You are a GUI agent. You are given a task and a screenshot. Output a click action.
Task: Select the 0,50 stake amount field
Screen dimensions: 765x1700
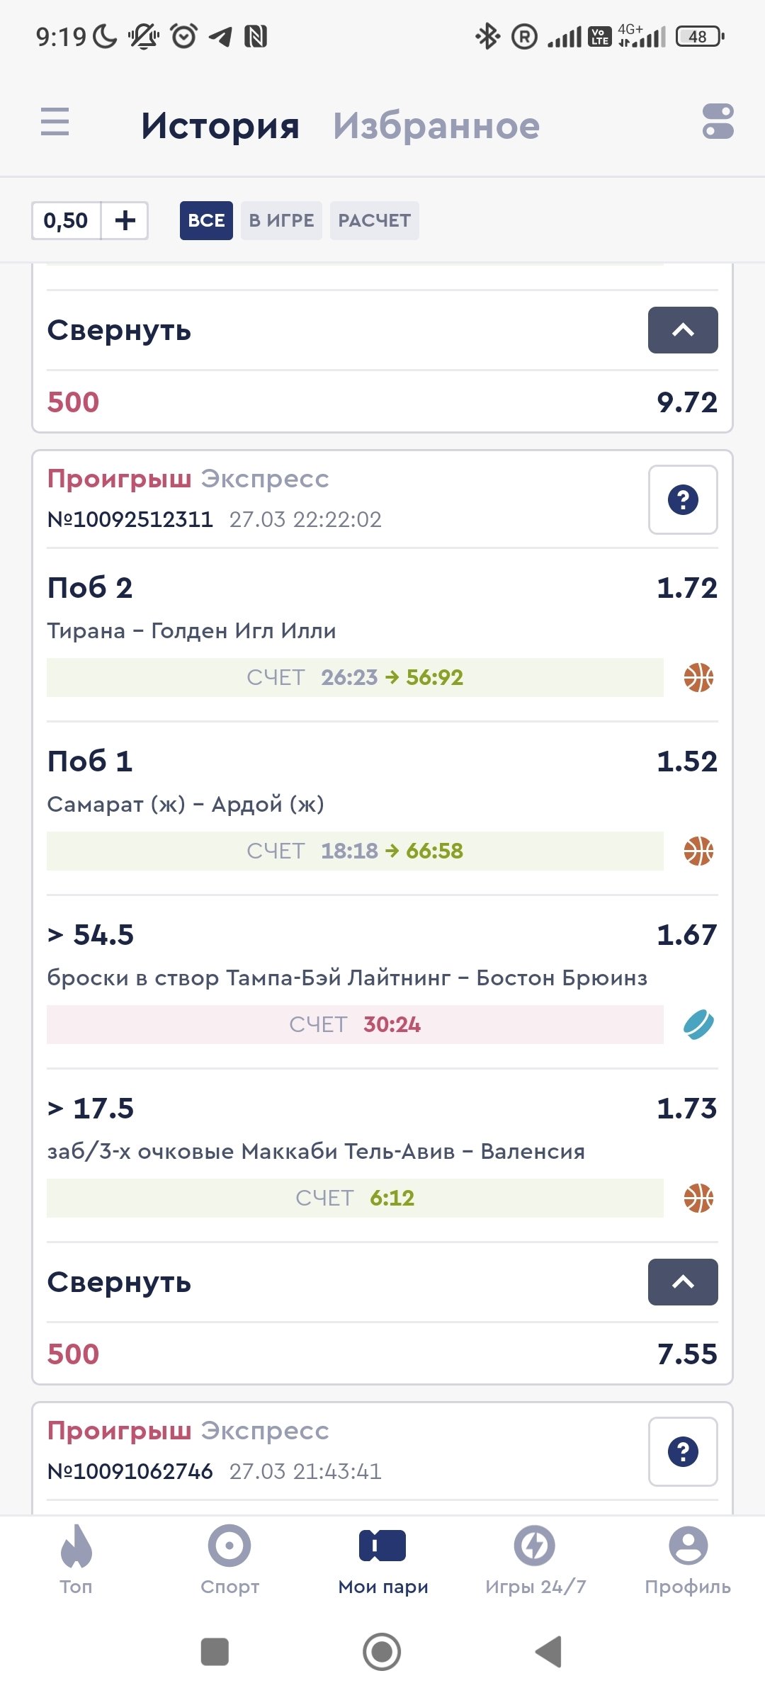click(x=67, y=220)
